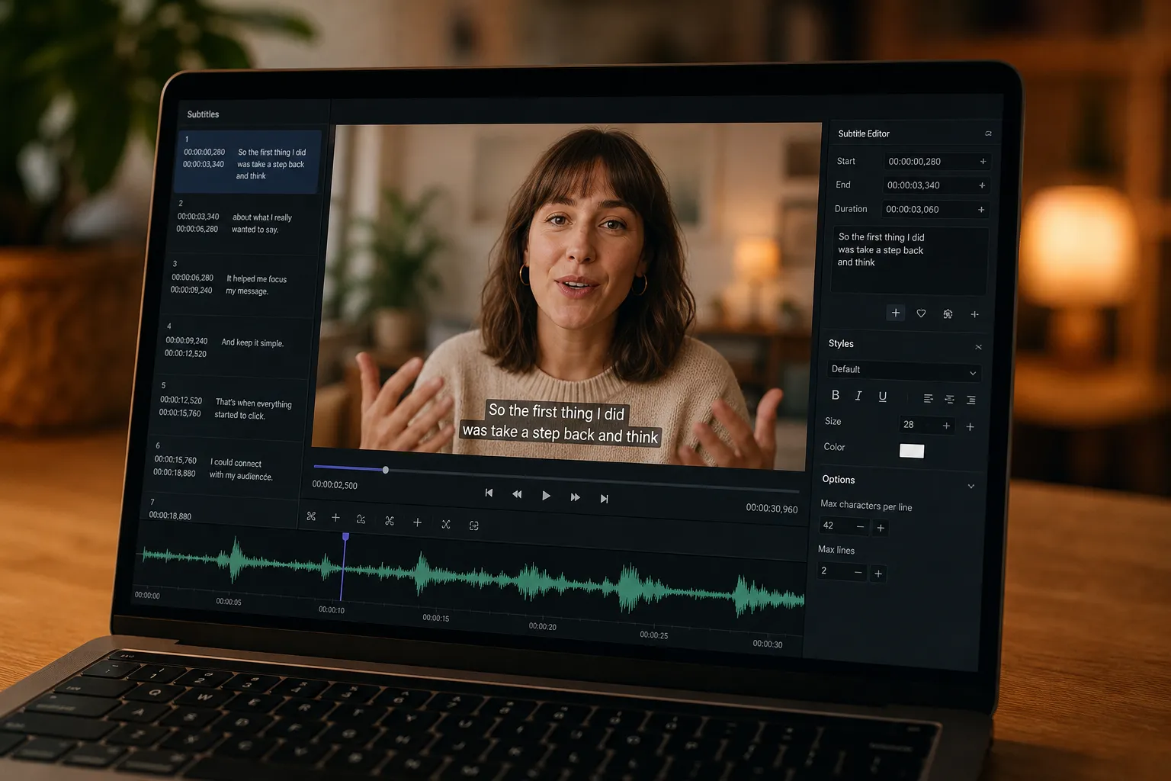The width and height of the screenshot is (1171, 781).
Task: Fast-forward using the double-right arrow button
Action: (575, 497)
